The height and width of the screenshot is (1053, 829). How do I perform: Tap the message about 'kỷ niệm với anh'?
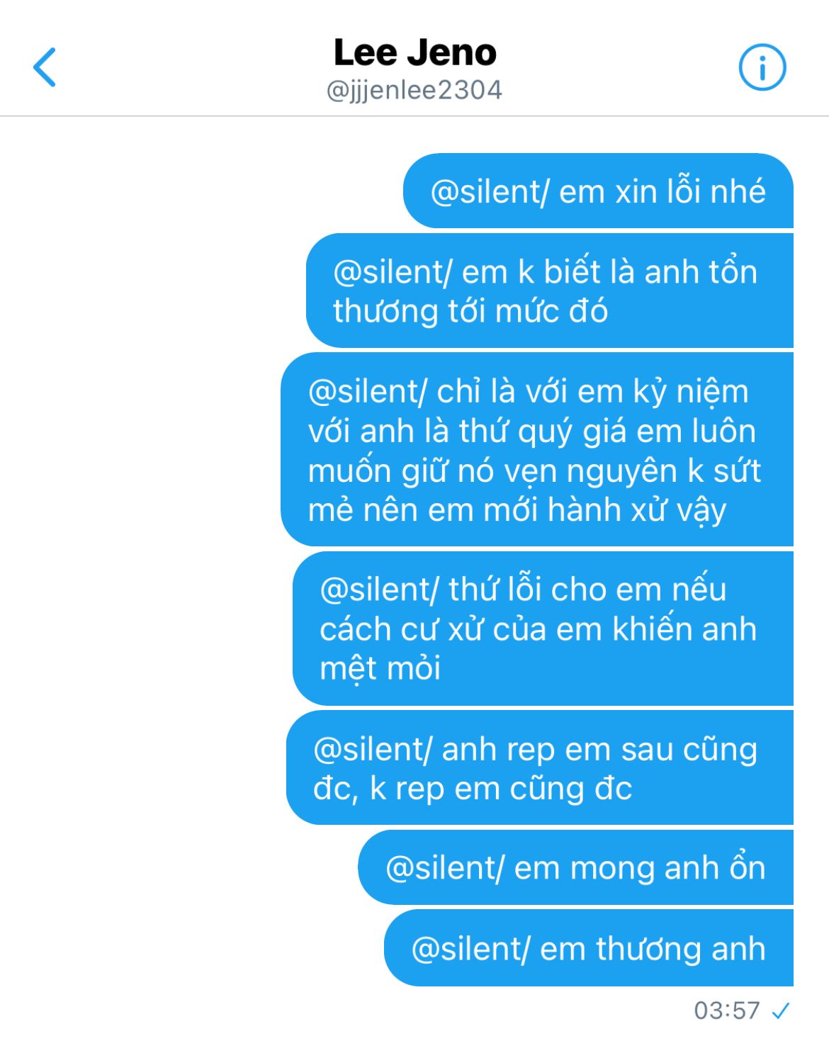537,450
